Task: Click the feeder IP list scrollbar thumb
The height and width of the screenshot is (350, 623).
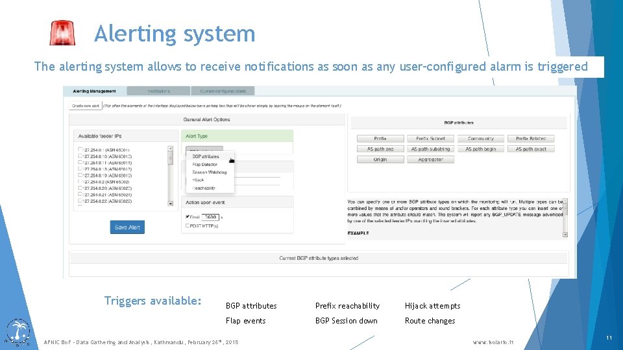Action: 171,157
